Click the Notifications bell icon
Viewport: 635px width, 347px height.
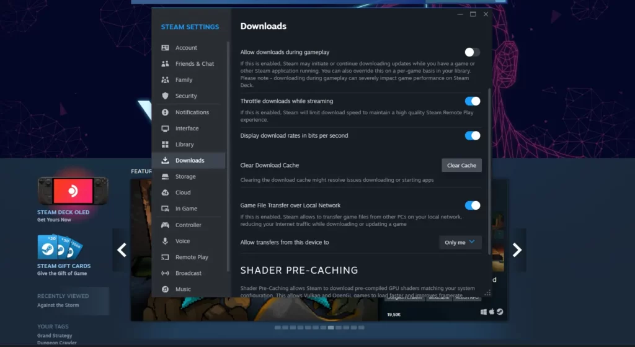pyautogui.click(x=165, y=112)
